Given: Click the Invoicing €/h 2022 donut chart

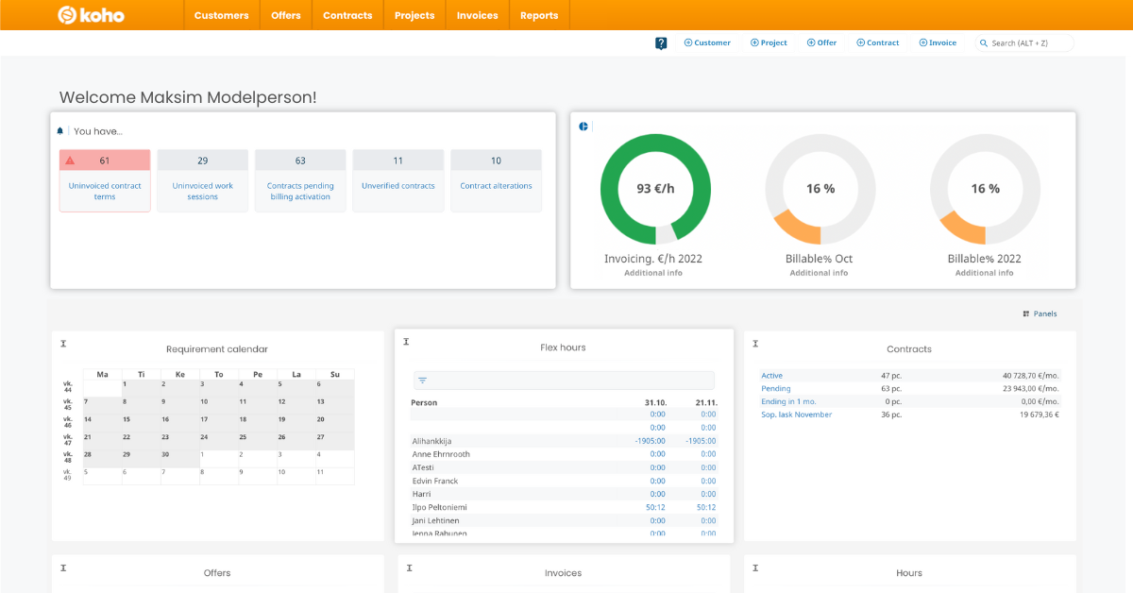Looking at the screenshot, I should pyautogui.click(x=655, y=189).
